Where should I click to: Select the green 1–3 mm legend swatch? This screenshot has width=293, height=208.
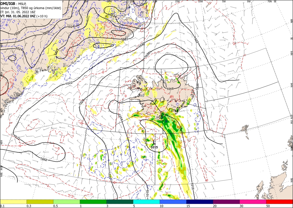[93, 202]
